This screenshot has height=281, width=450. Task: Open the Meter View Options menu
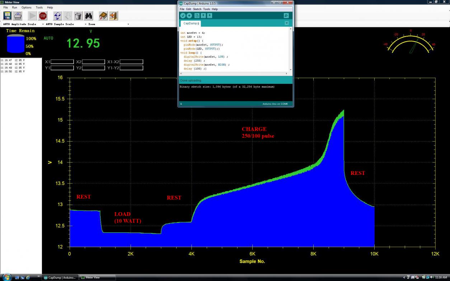click(27, 7)
